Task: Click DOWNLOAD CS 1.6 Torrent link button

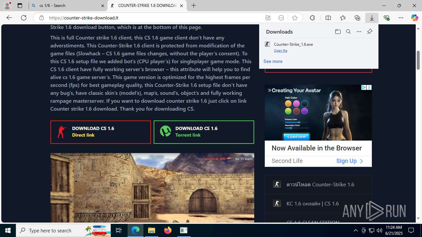Action: click(x=204, y=132)
